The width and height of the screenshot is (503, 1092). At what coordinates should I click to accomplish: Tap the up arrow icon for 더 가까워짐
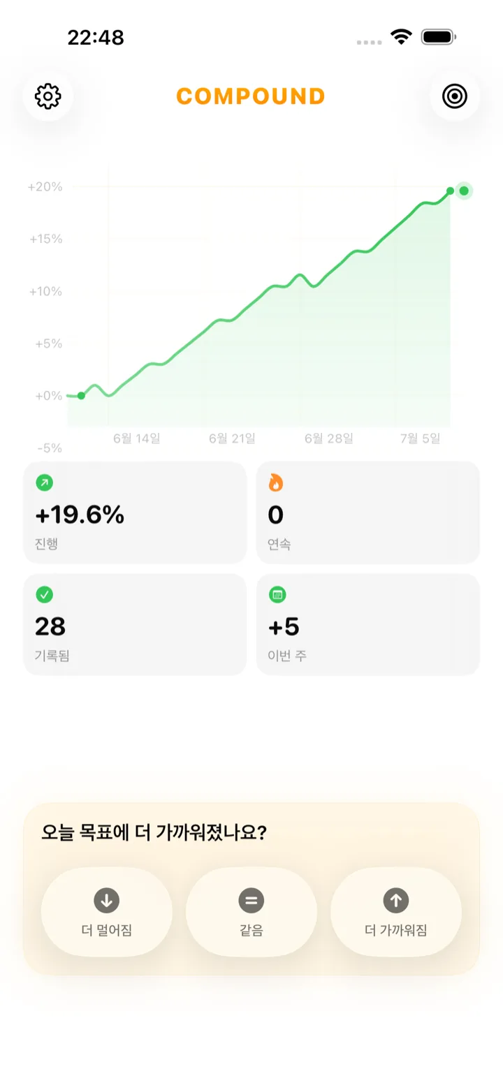click(x=396, y=900)
